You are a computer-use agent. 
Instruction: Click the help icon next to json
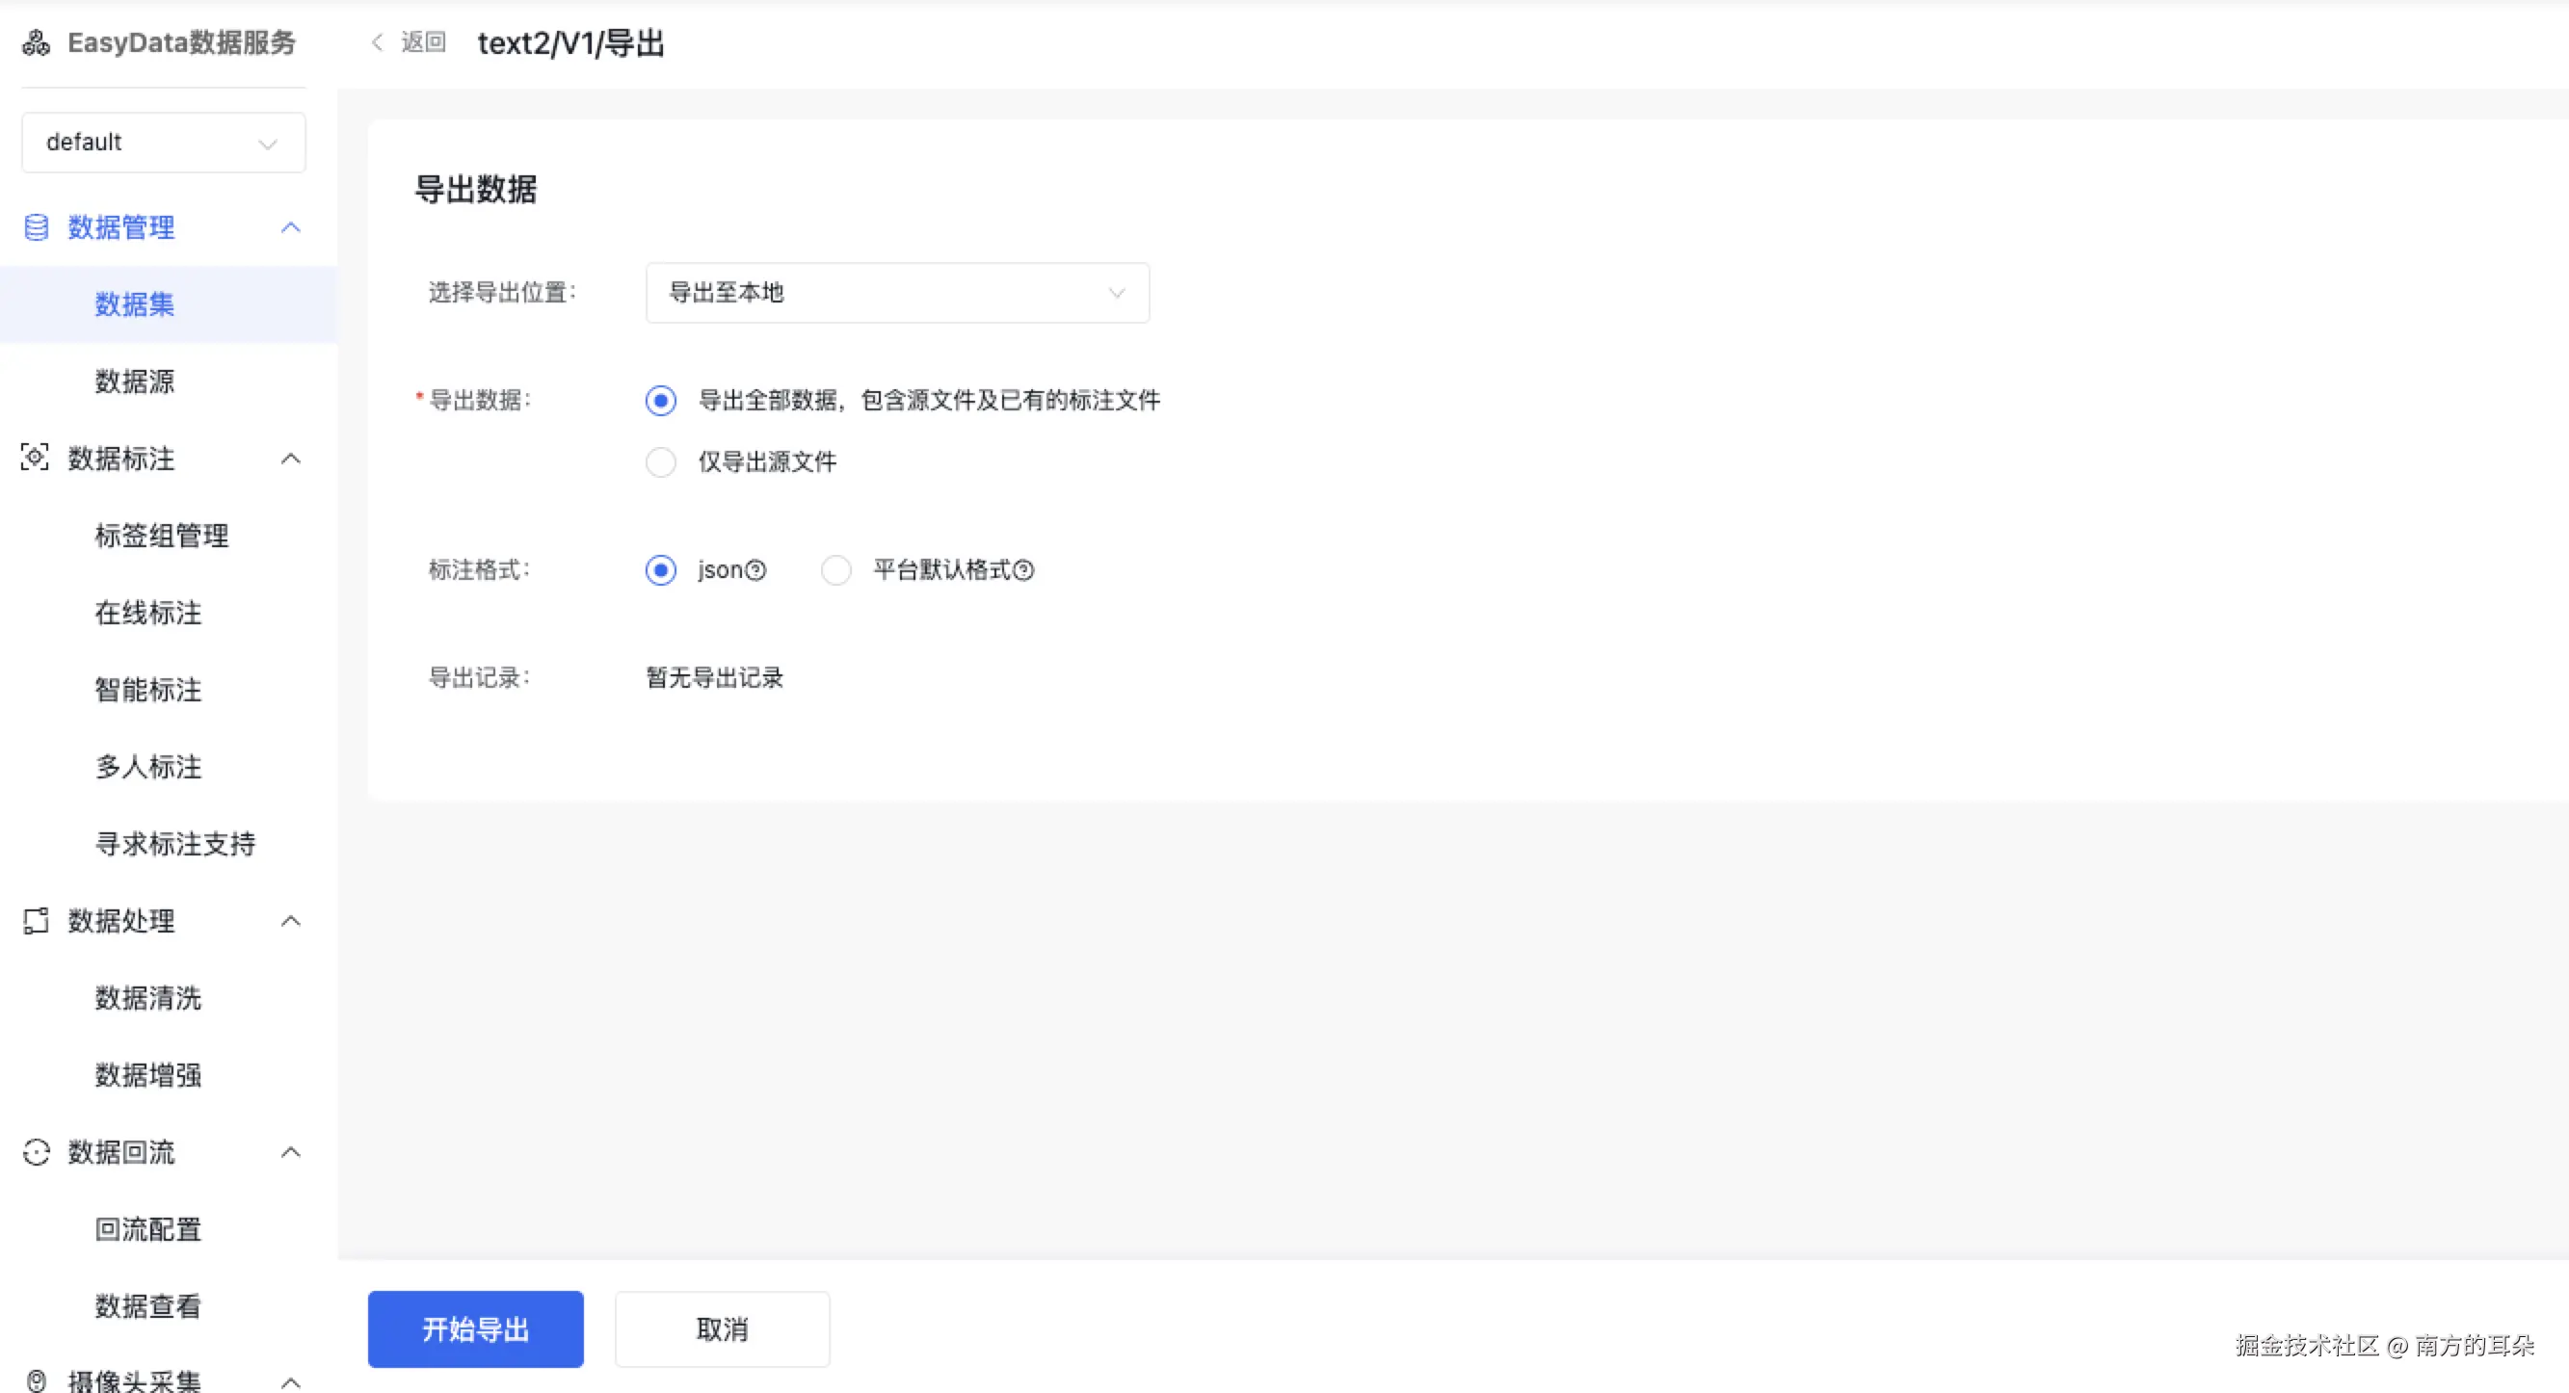(x=757, y=570)
